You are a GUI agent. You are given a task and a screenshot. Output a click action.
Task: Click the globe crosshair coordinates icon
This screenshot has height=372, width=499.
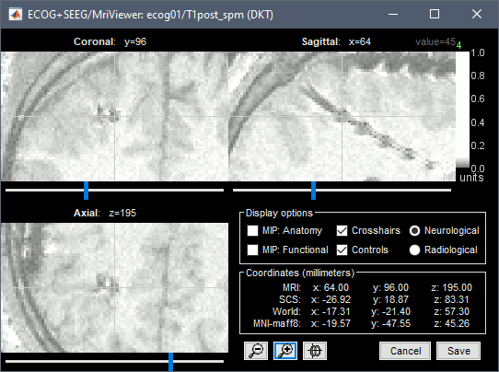(x=315, y=351)
